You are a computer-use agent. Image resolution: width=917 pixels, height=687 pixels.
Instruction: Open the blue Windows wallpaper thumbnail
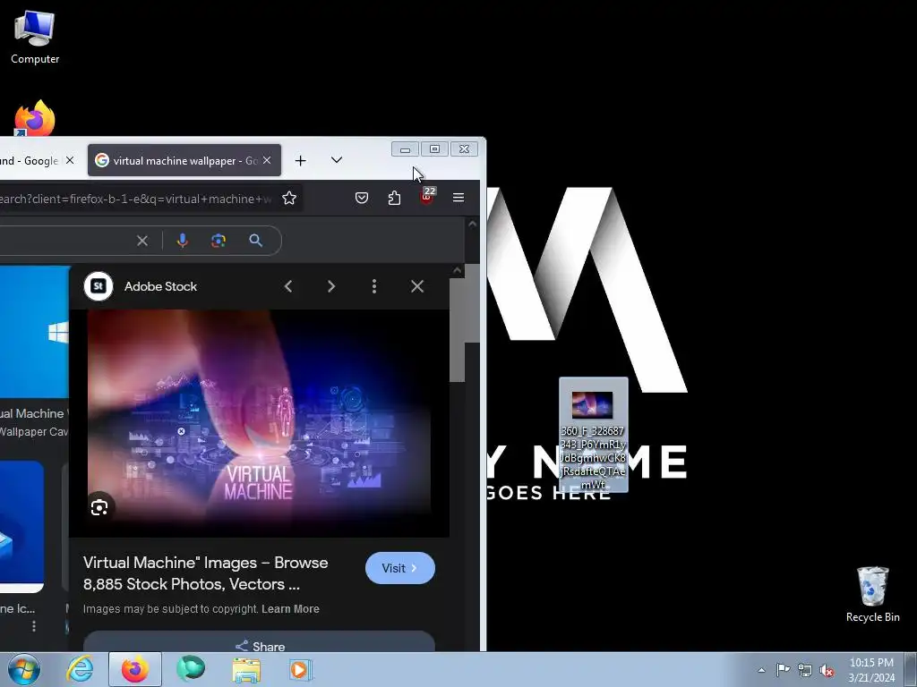point(35,332)
